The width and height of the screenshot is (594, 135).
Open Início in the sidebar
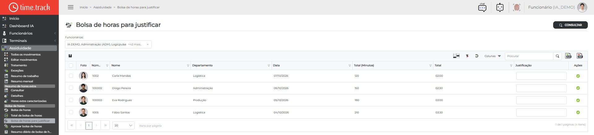pos(14,18)
